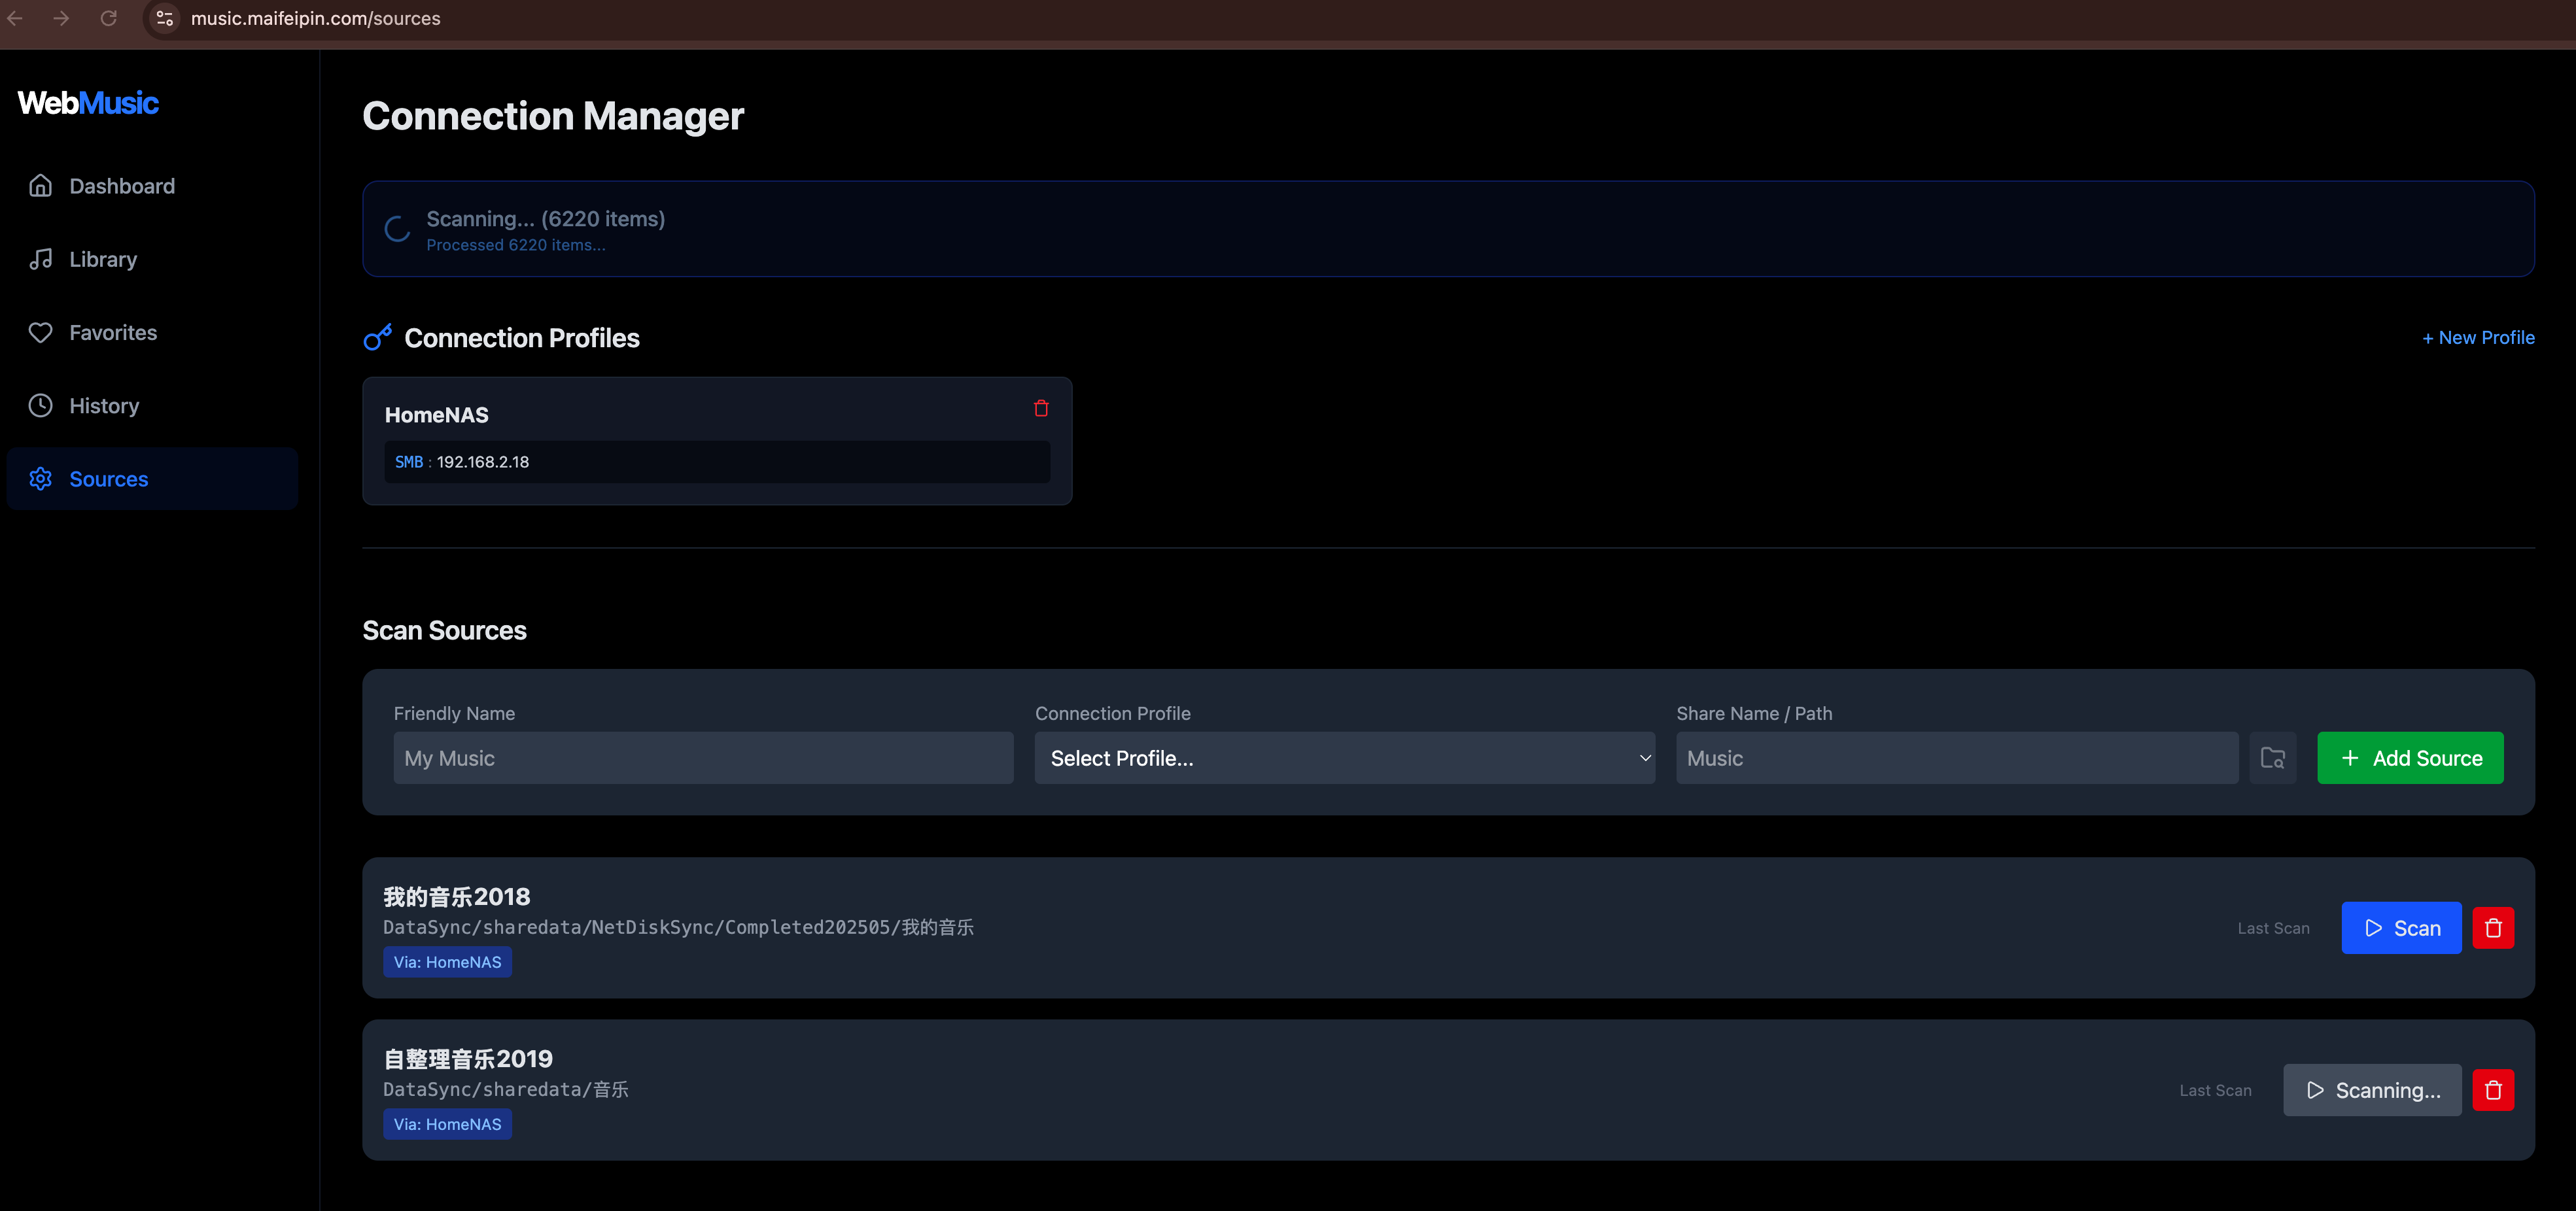View the History page

pos(104,406)
